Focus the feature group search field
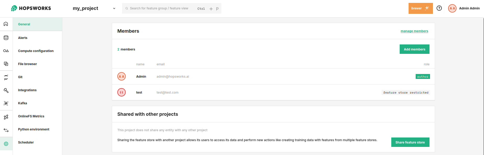484x155 pixels. [x=172, y=8]
